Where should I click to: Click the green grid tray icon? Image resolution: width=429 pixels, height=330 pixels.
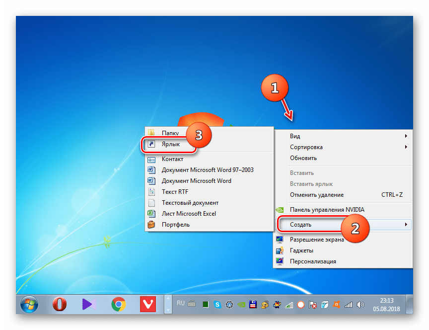tap(206, 304)
